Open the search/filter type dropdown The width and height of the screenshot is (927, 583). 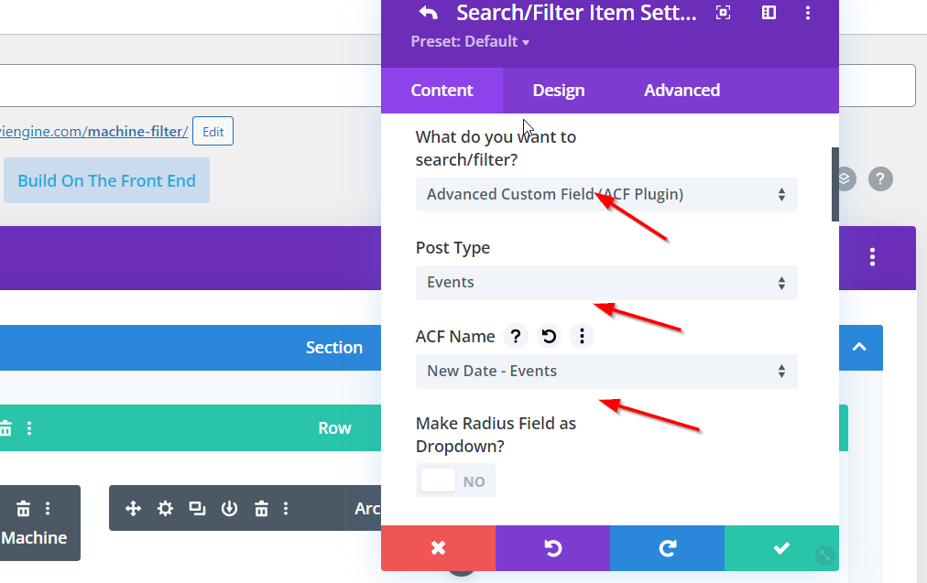pyautogui.click(x=605, y=194)
